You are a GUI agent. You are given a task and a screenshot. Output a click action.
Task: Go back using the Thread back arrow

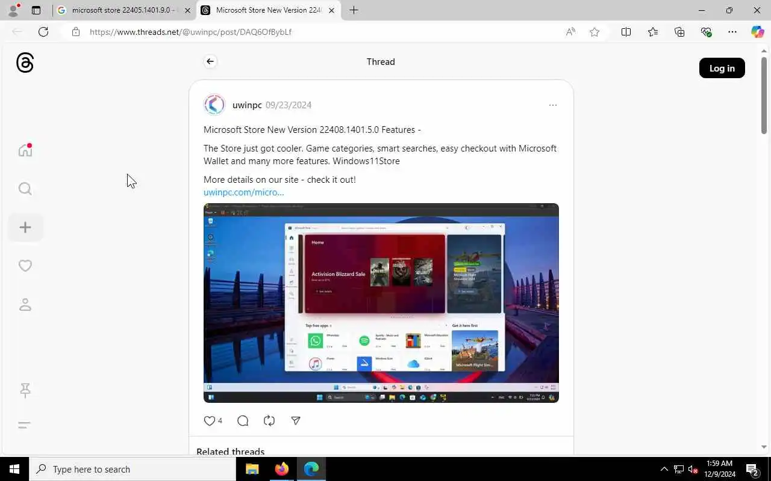click(x=210, y=61)
